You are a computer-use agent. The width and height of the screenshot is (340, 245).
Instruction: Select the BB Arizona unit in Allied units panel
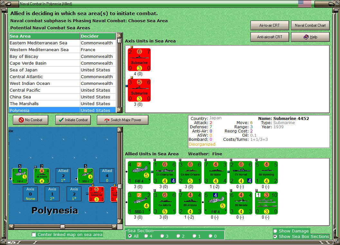(190, 203)
